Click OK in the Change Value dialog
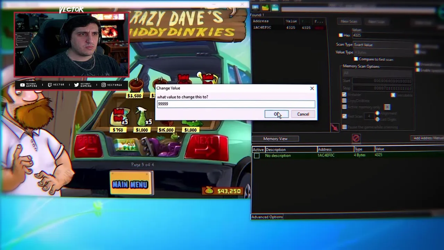The image size is (444, 250). click(276, 114)
